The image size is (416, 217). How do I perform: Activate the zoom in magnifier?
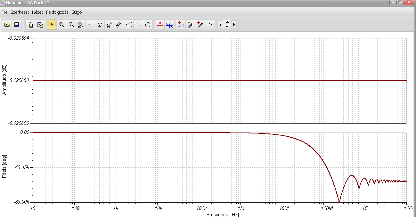point(61,25)
